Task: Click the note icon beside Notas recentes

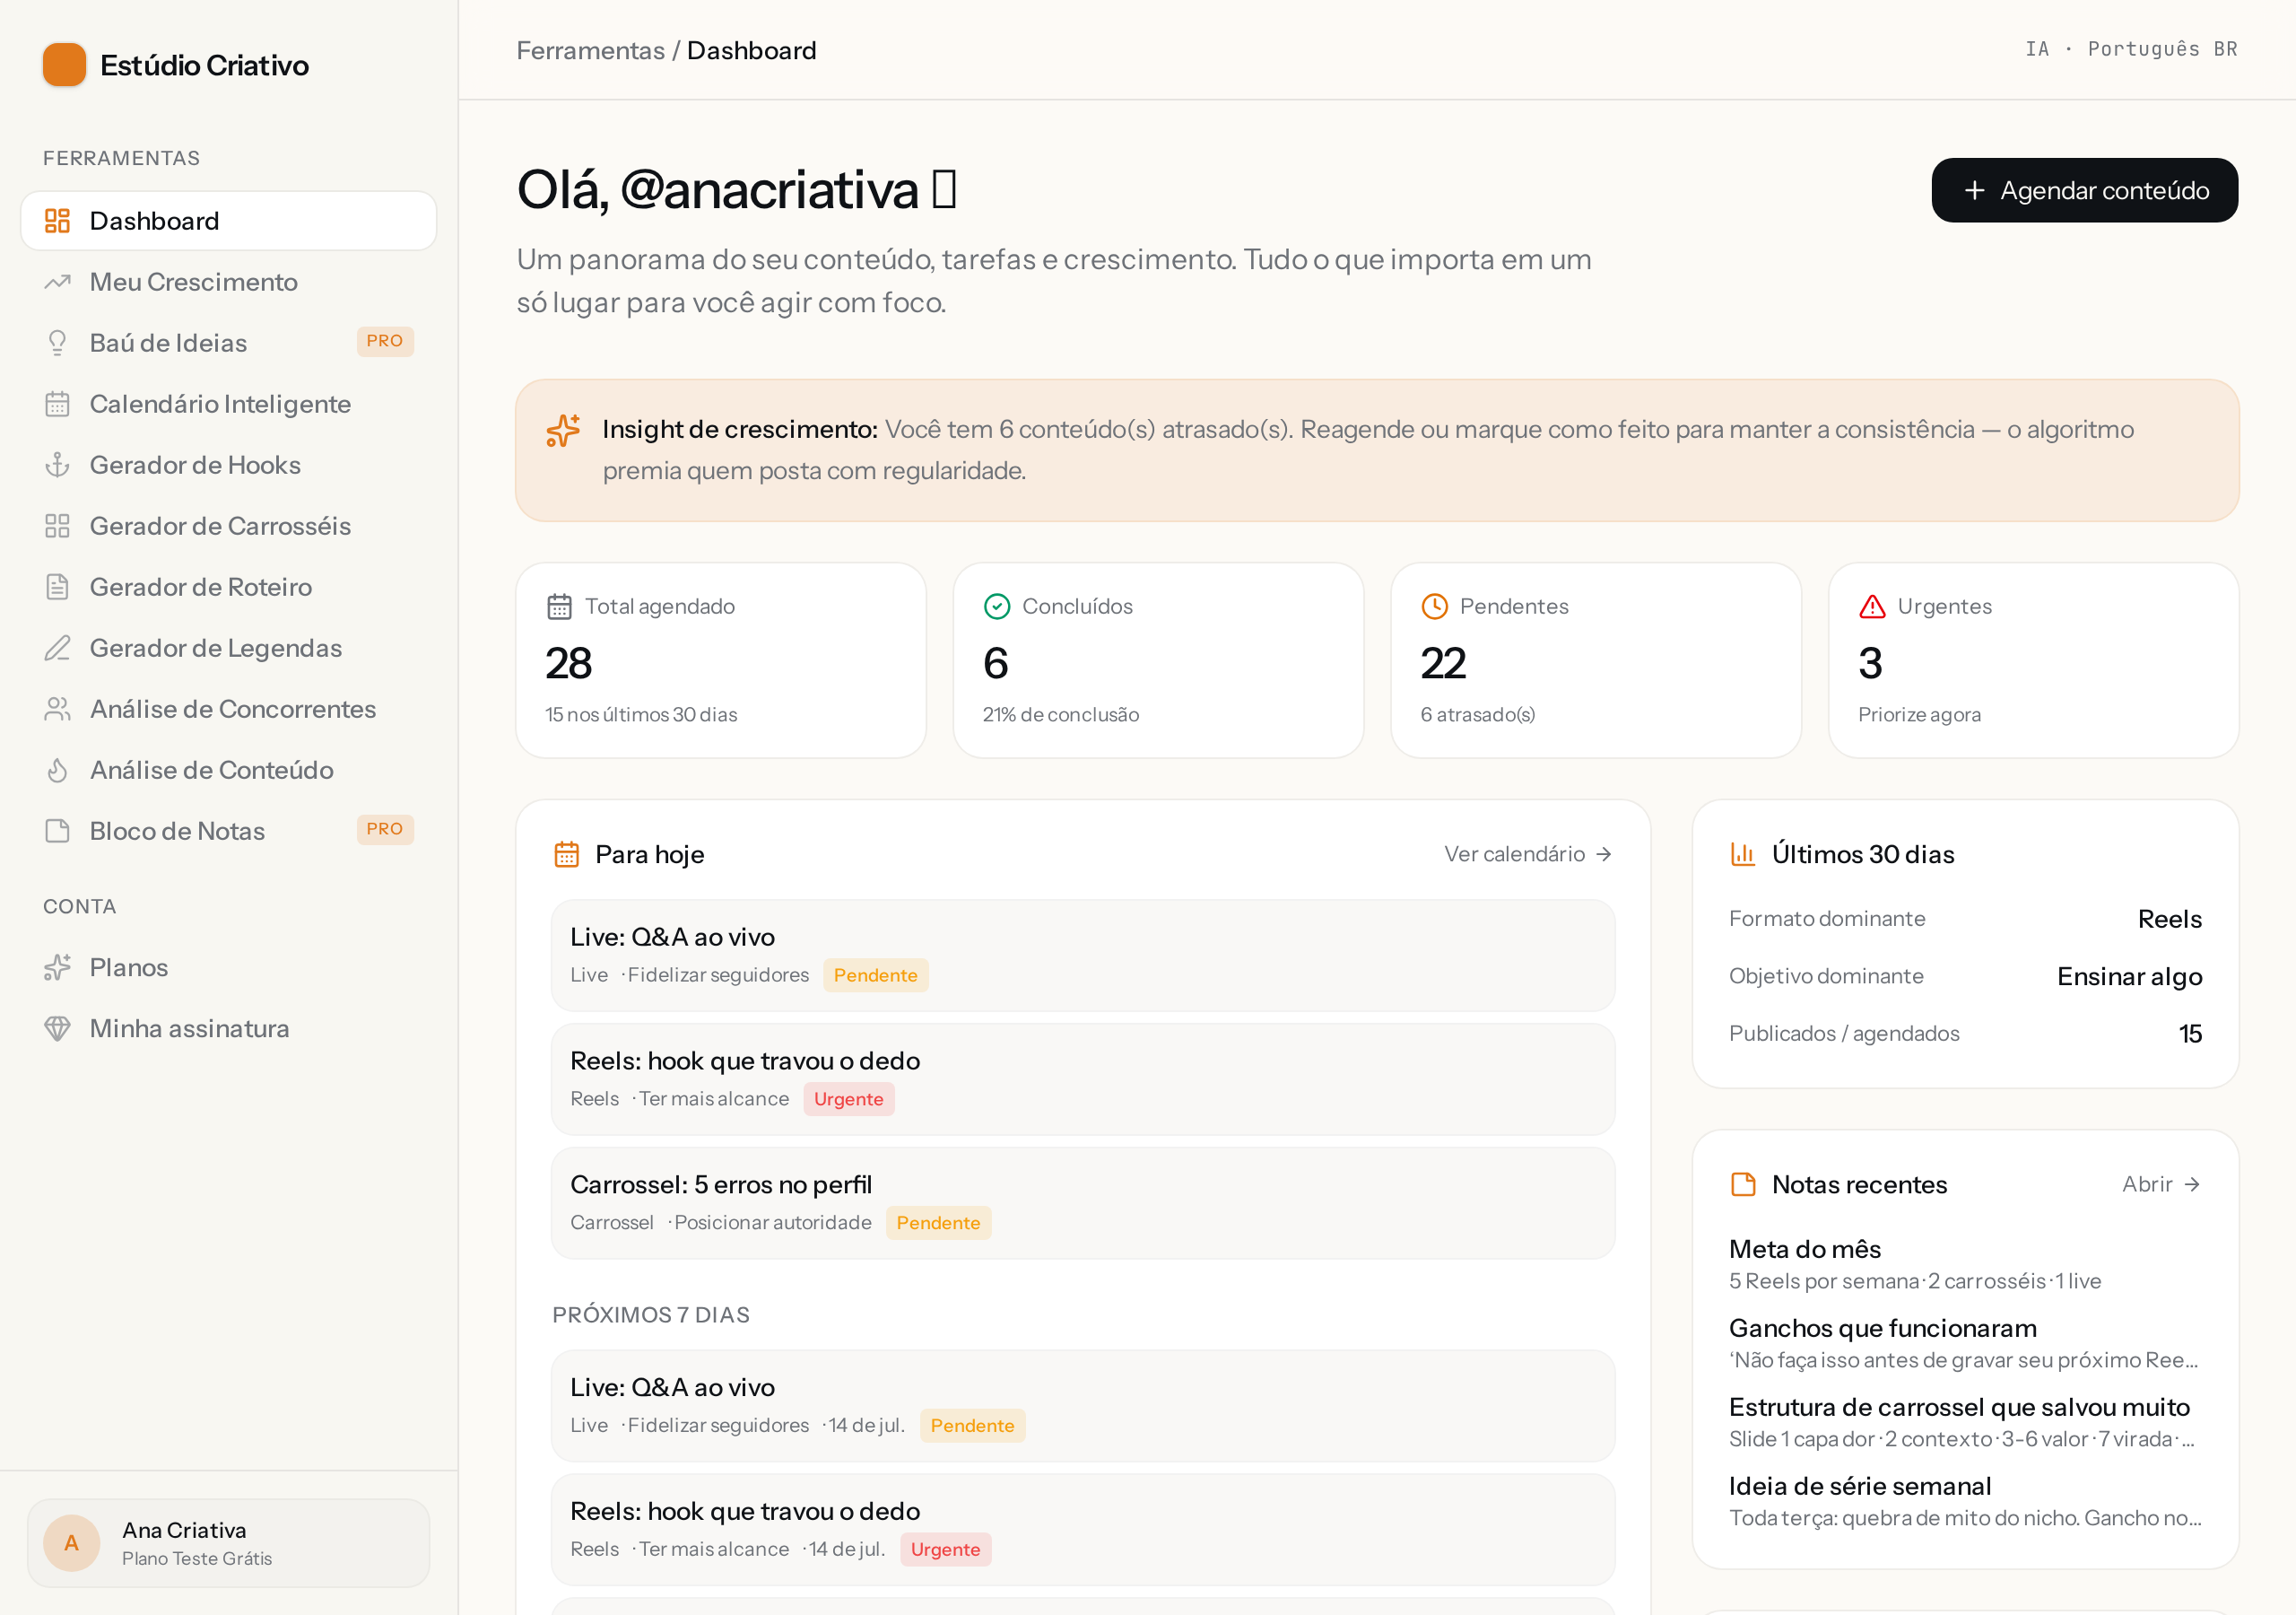Action: coord(1743,1184)
